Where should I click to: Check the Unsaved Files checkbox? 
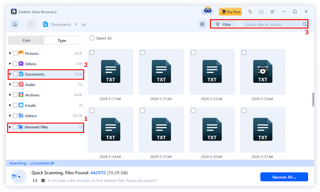15,127
